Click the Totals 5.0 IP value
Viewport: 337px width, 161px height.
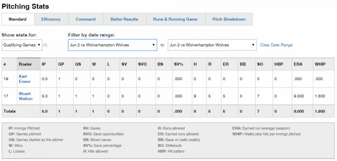pyautogui.click(x=45, y=112)
